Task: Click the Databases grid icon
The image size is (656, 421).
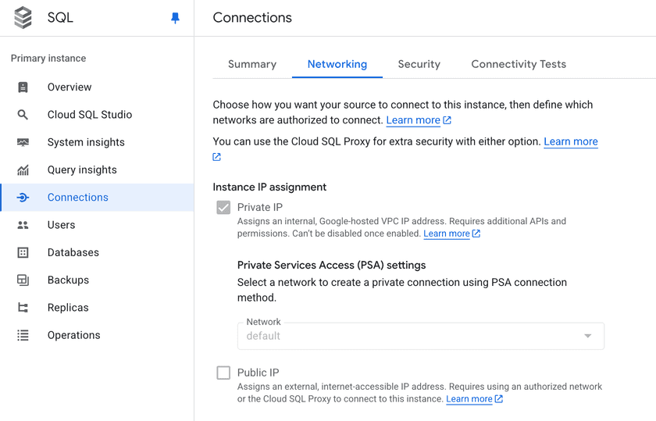Action: pyautogui.click(x=23, y=253)
